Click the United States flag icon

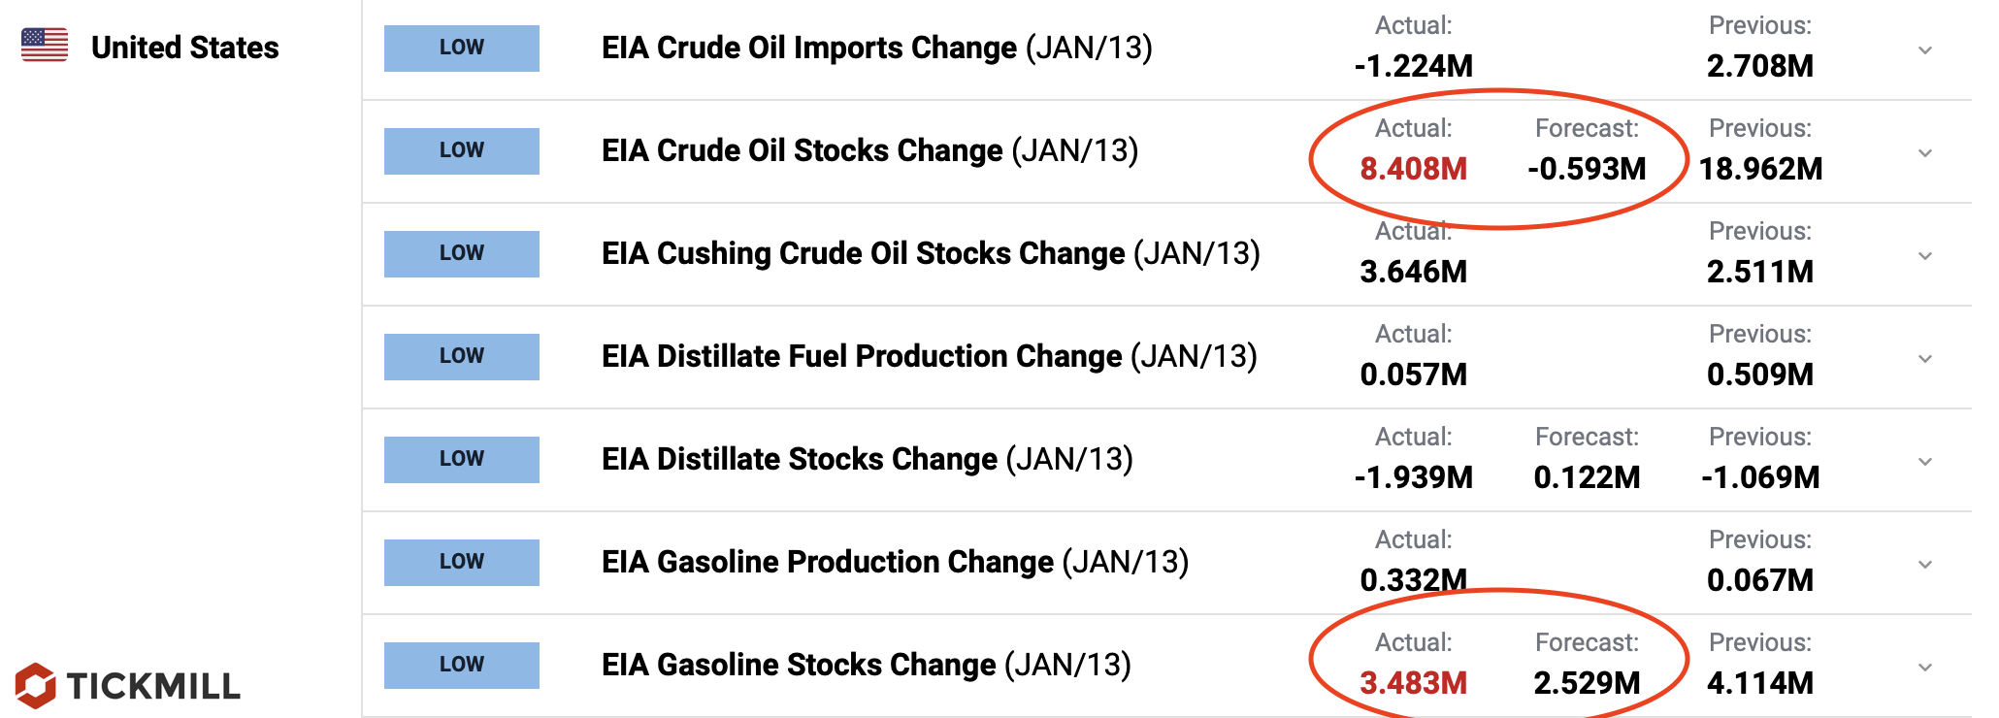[x=45, y=45]
